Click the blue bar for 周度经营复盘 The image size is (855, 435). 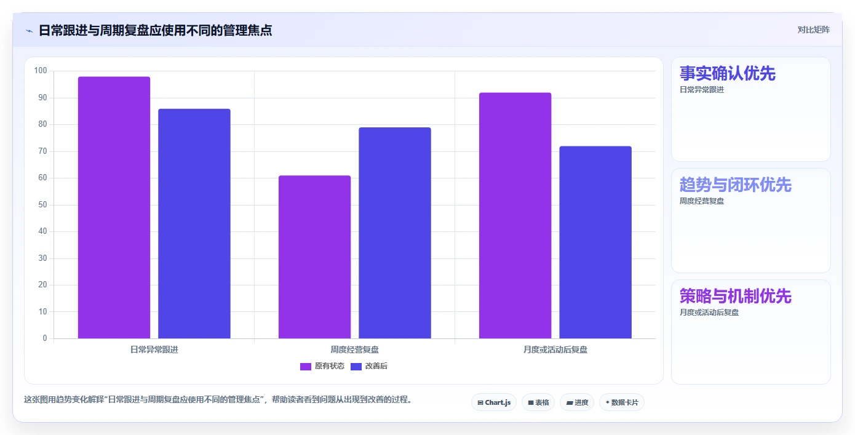coord(395,233)
